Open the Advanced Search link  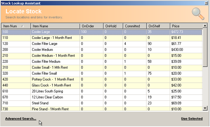click(21, 119)
